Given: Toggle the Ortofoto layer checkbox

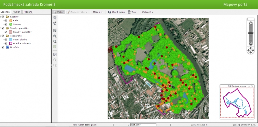Looking at the screenshot, I should 3,47.
